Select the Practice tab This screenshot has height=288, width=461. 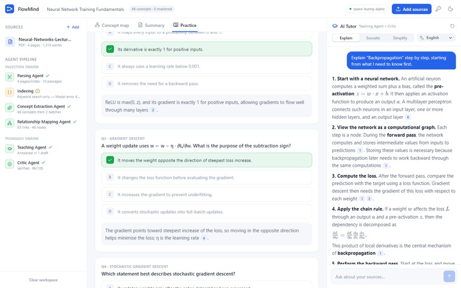tap(185, 25)
